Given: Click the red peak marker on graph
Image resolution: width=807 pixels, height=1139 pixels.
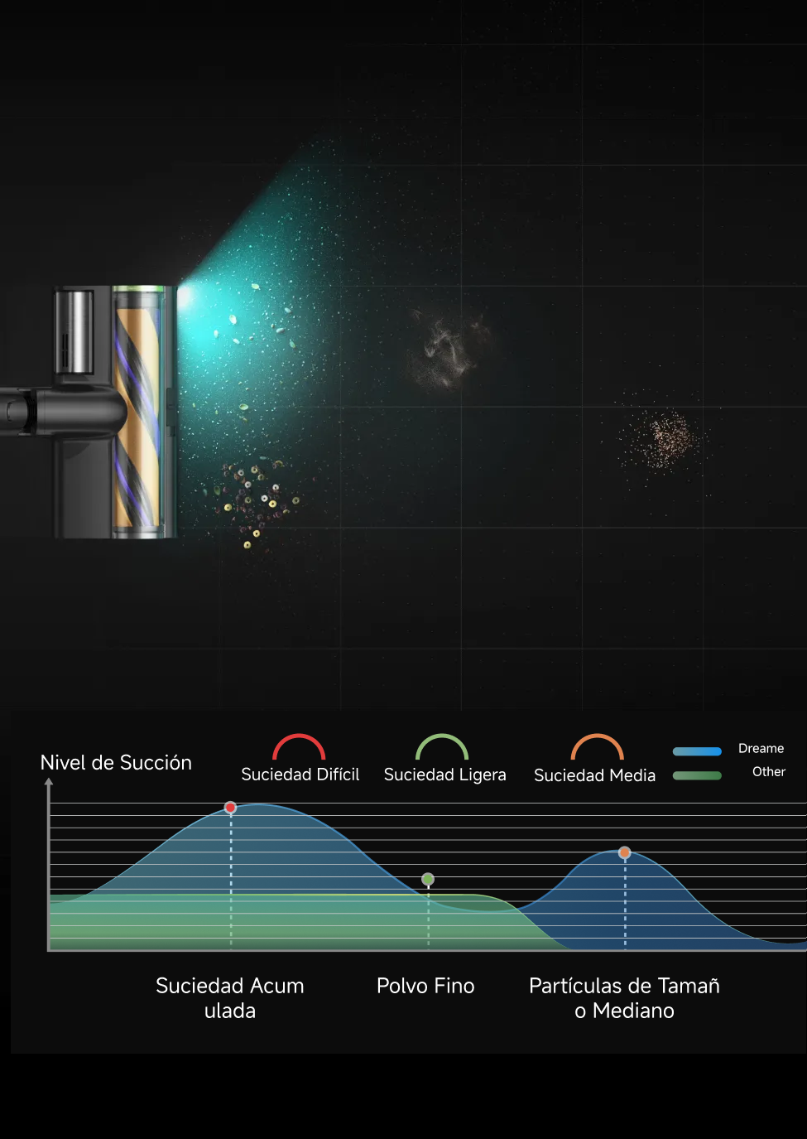Looking at the screenshot, I should (231, 807).
